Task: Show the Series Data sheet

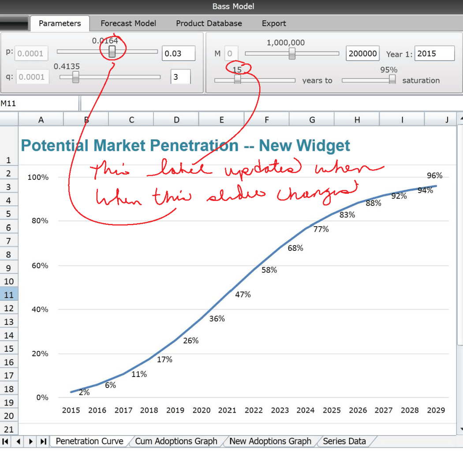Action: point(344,441)
